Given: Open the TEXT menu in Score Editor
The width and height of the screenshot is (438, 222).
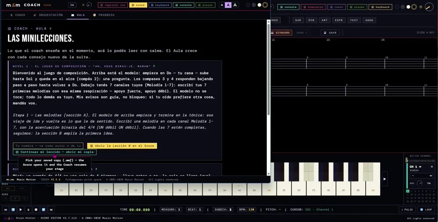Looking at the screenshot, I should pos(354,20).
